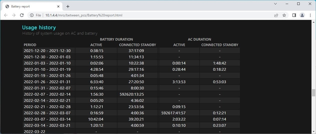Open a new browser tab
316x134 pixels.
(68, 6)
